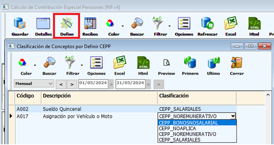This screenshot has height=145, width=274.
Task: Open the Mensual period dropdown
Action: [x=34, y=84]
